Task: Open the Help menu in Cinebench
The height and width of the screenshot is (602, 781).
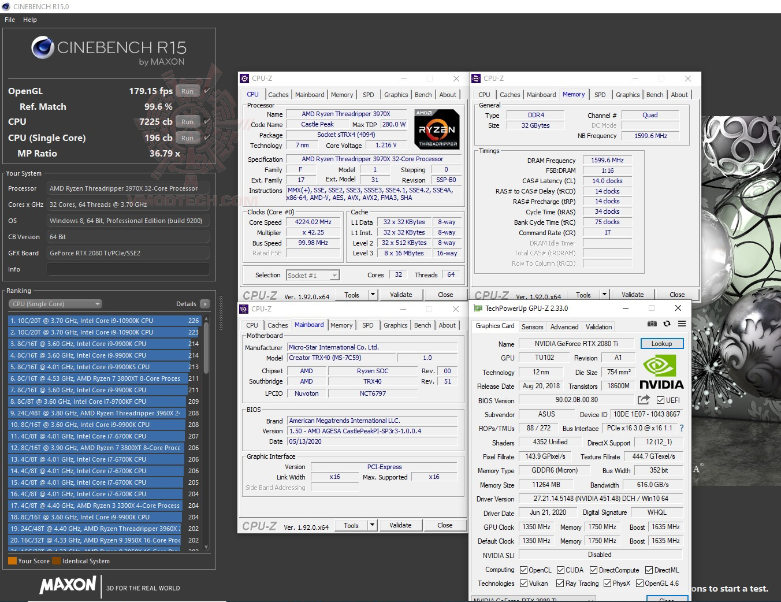Action: coord(30,20)
